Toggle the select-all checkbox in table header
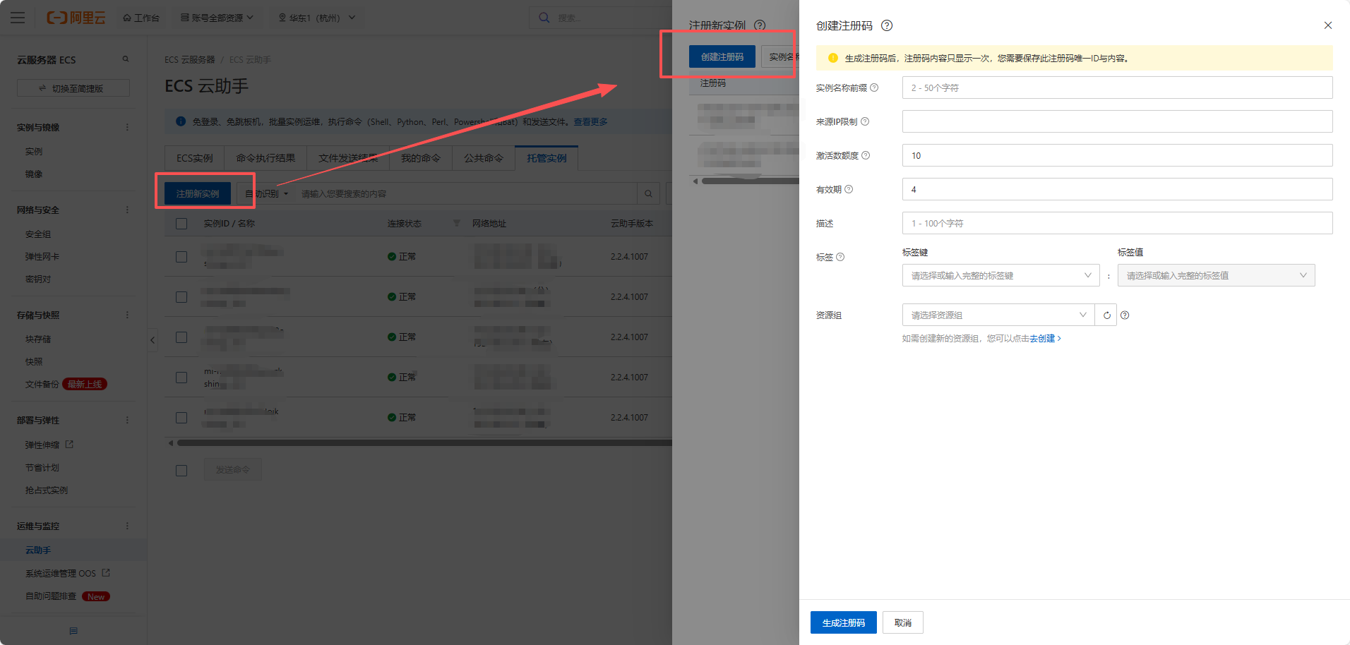This screenshot has height=645, width=1350. (181, 224)
